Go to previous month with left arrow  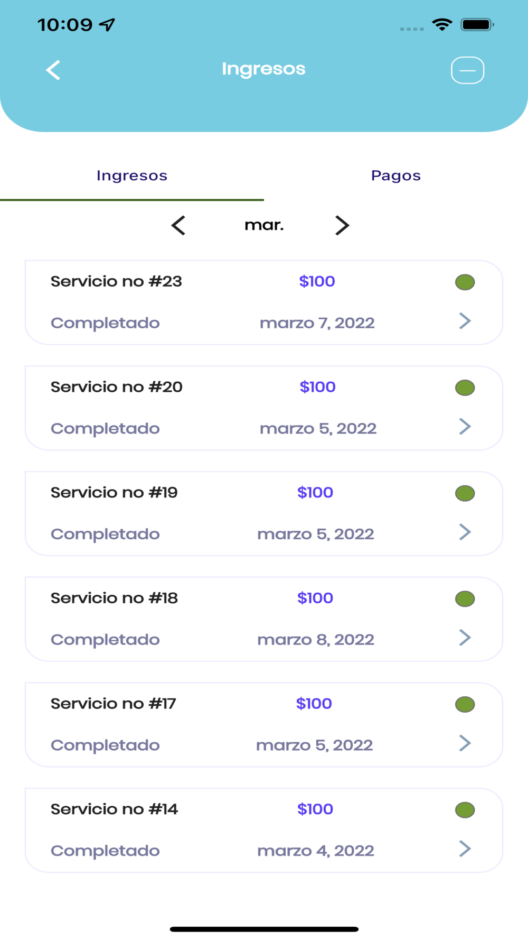point(178,225)
